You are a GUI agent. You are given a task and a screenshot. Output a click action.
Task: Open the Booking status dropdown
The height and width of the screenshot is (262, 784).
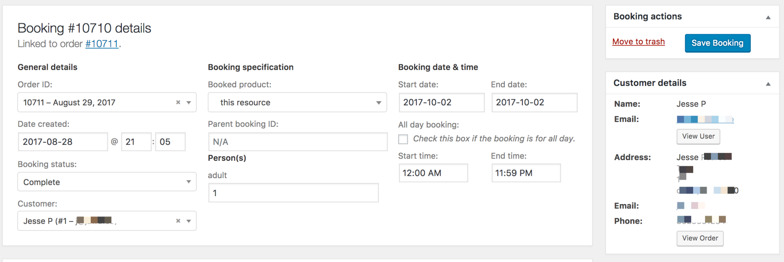189,182
